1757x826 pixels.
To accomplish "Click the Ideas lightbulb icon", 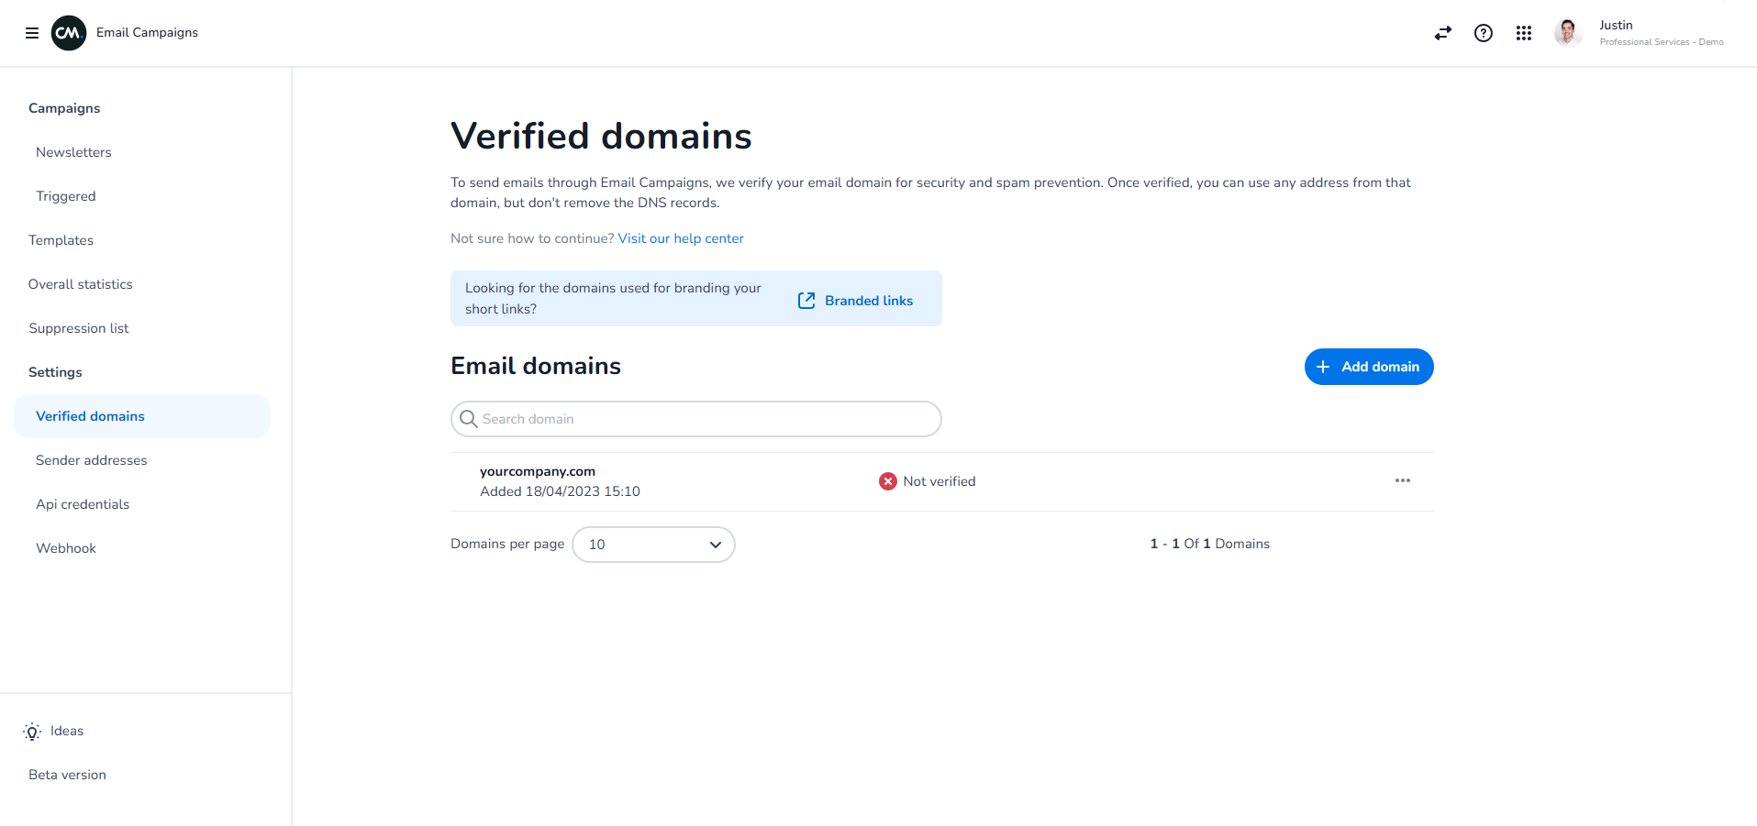I will click(x=31, y=732).
